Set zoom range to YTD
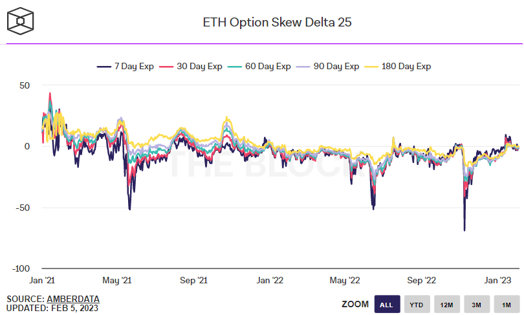The width and height of the screenshot is (524, 315). [x=417, y=304]
